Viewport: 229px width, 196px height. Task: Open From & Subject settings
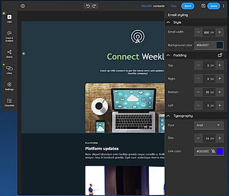coord(9,36)
